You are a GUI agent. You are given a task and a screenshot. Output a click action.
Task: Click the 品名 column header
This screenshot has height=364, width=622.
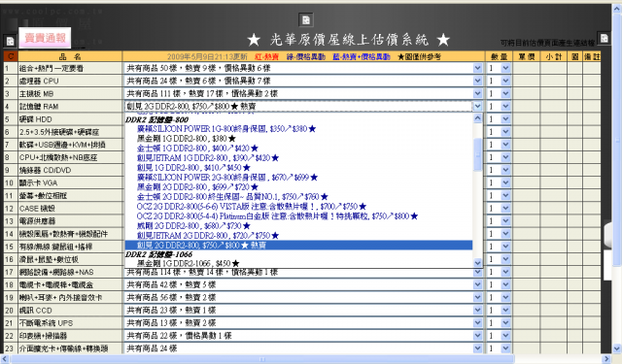tap(70, 56)
